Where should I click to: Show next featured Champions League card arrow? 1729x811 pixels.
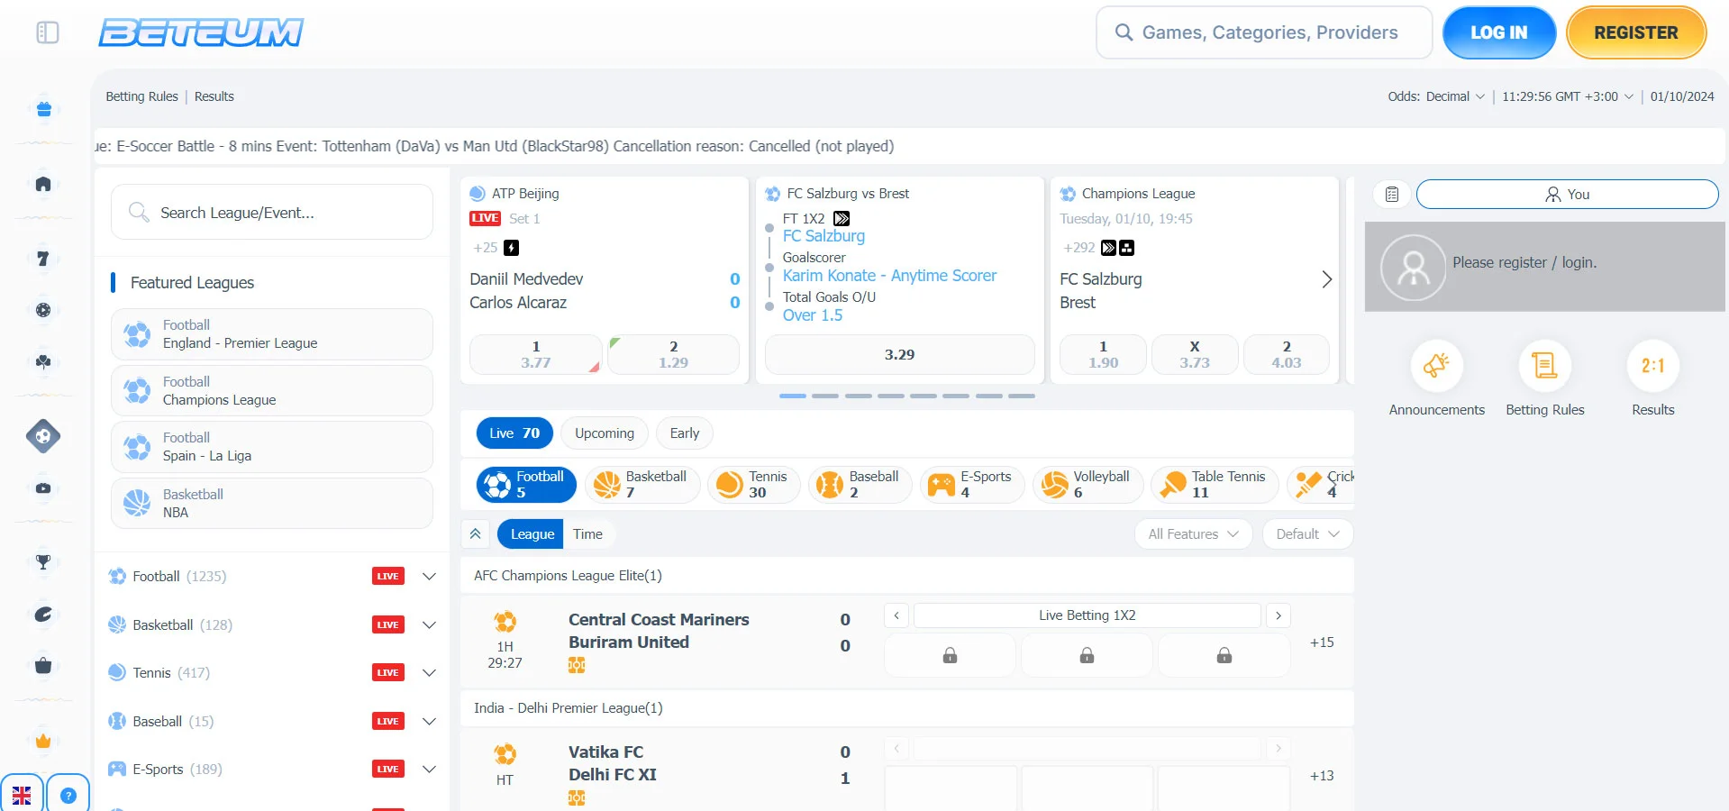click(1326, 279)
